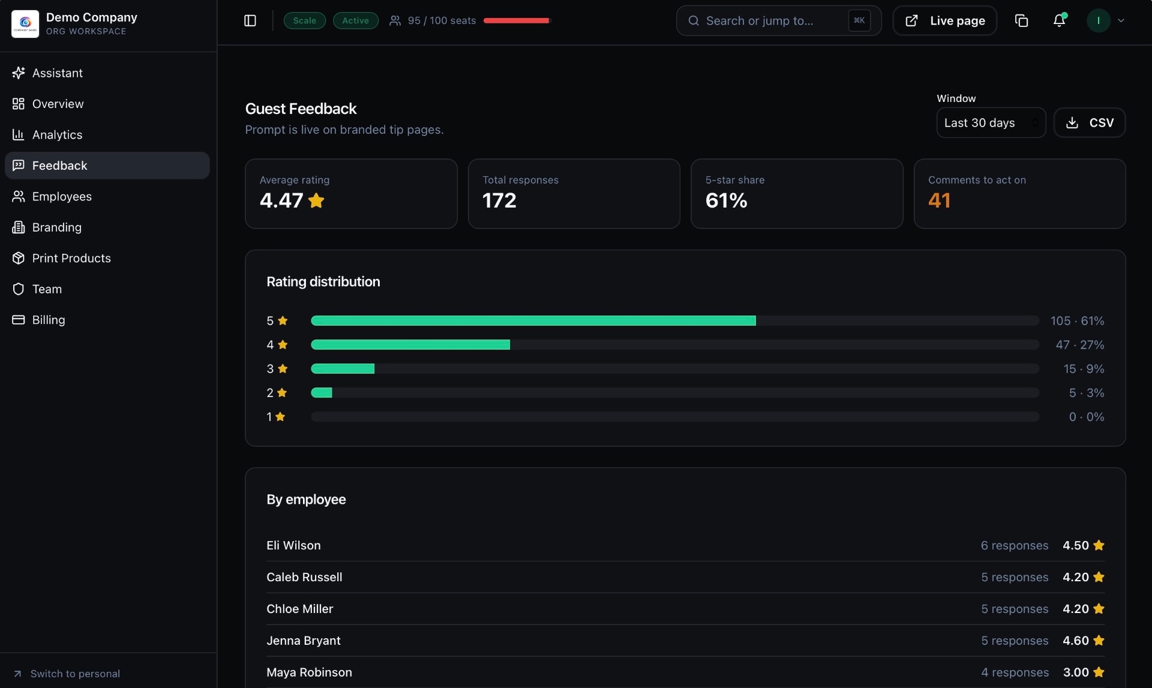
Task: Click the Analytics chart icon
Action: click(19, 135)
